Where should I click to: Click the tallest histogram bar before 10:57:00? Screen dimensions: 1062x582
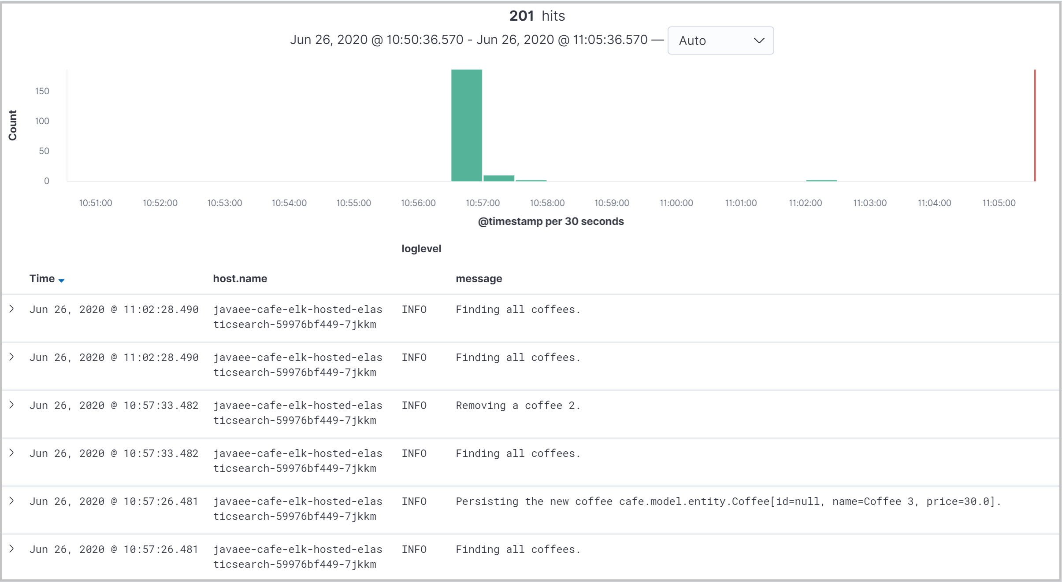point(467,125)
